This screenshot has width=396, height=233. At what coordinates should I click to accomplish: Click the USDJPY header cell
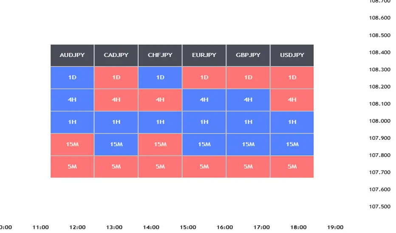pos(292,55)
